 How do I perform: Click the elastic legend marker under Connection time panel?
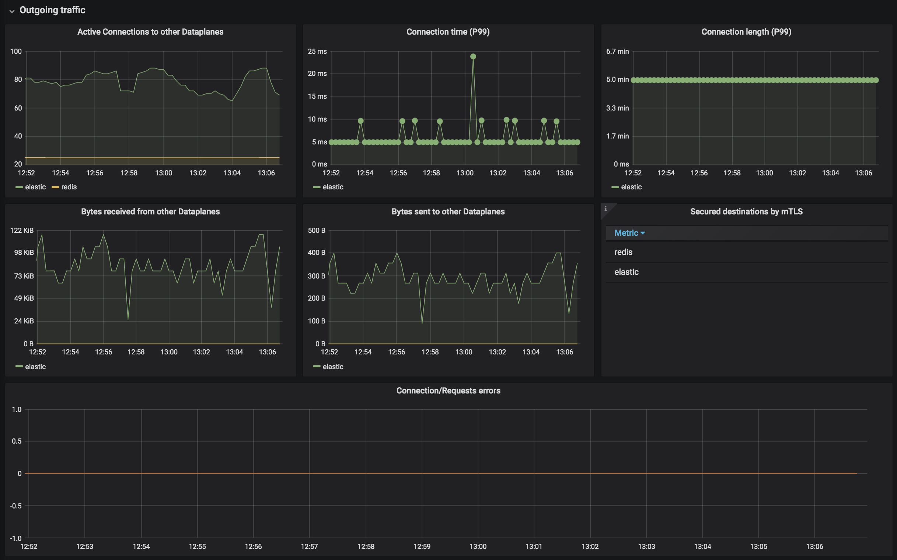pos(317,187)
